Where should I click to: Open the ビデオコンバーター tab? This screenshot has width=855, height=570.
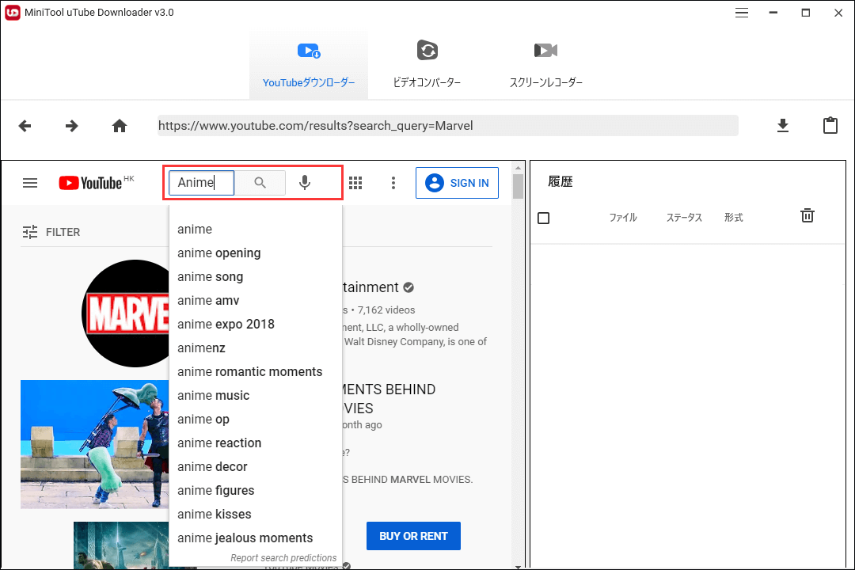[x=427, y=66]
